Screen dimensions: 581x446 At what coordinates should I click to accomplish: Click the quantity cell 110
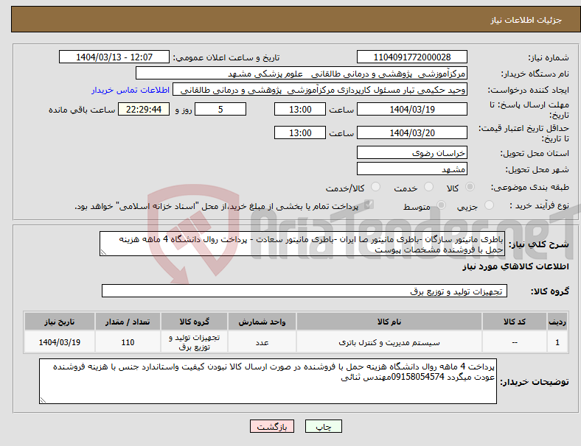point(128,342)
